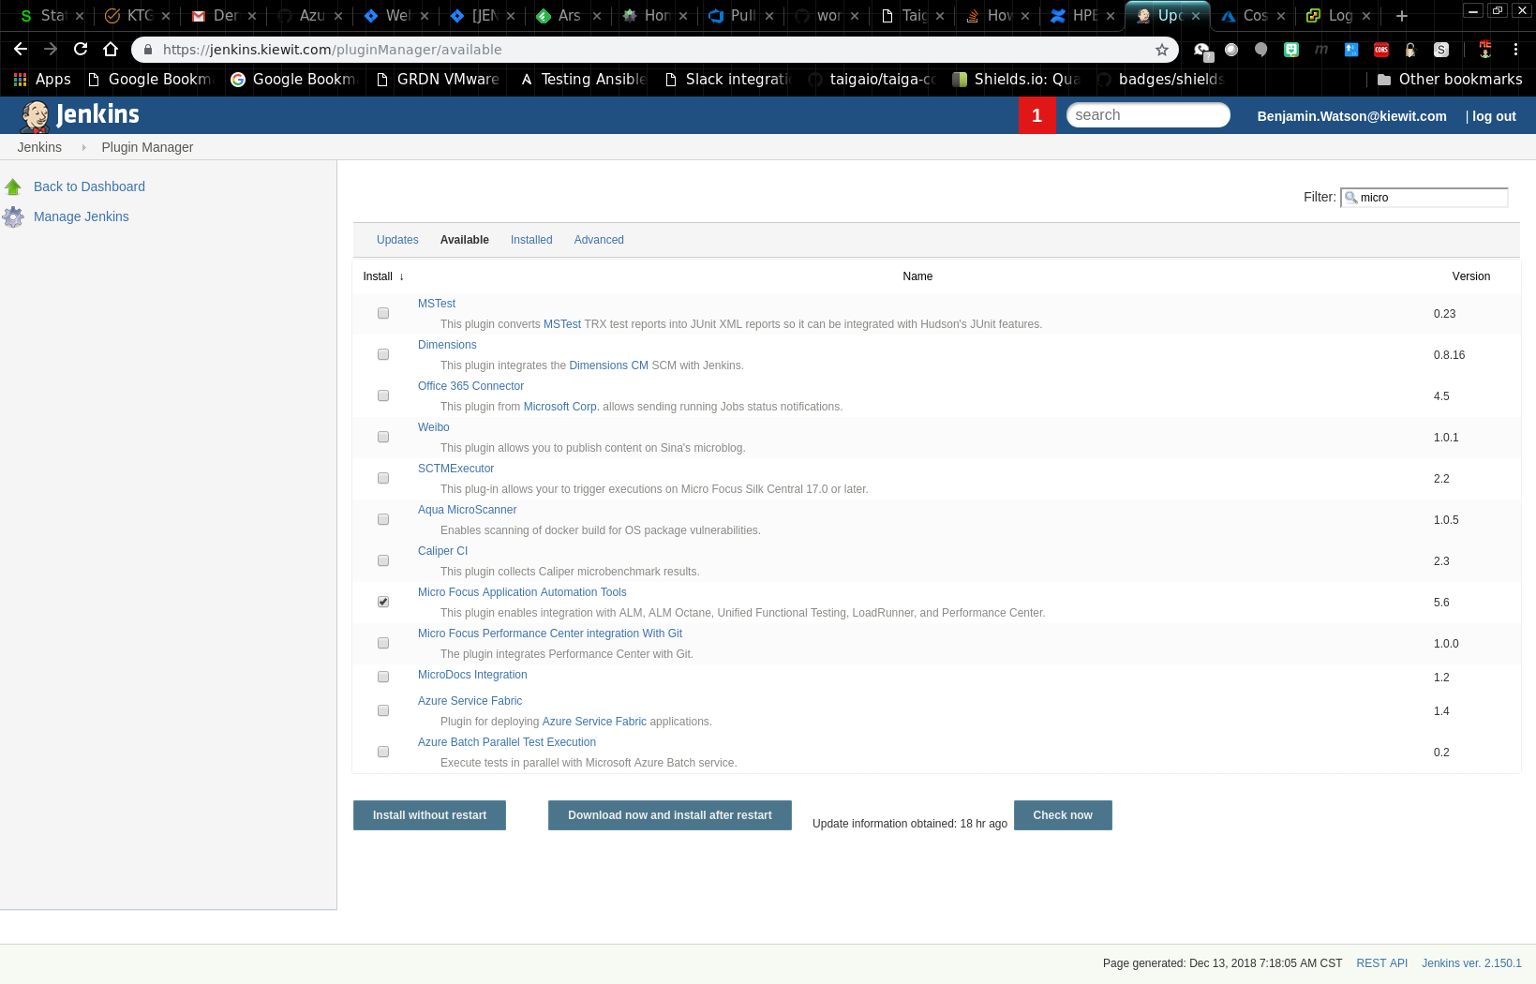This screenshot has height=984, width=1536.
Task: Click the green Back to Dashboard arrow icon
Action: coord(14,186)
